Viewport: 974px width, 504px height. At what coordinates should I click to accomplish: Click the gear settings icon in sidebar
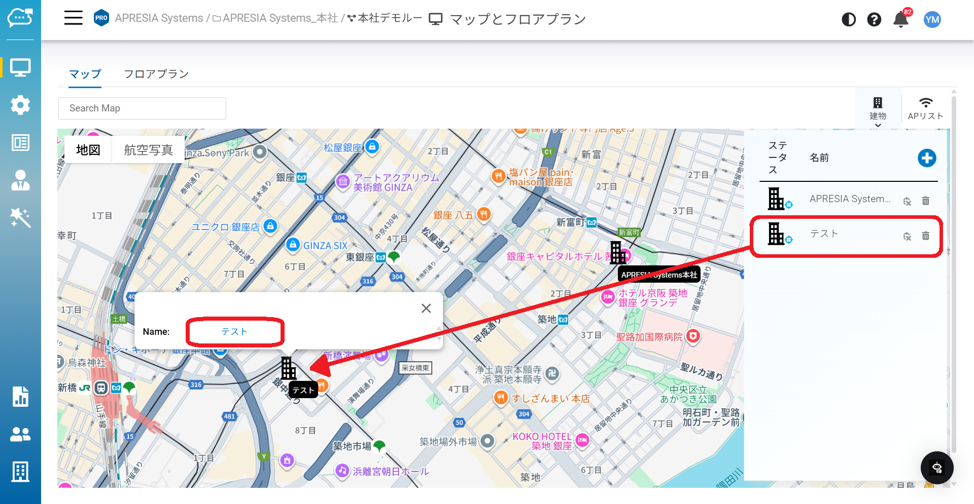[x=20, y=105]
